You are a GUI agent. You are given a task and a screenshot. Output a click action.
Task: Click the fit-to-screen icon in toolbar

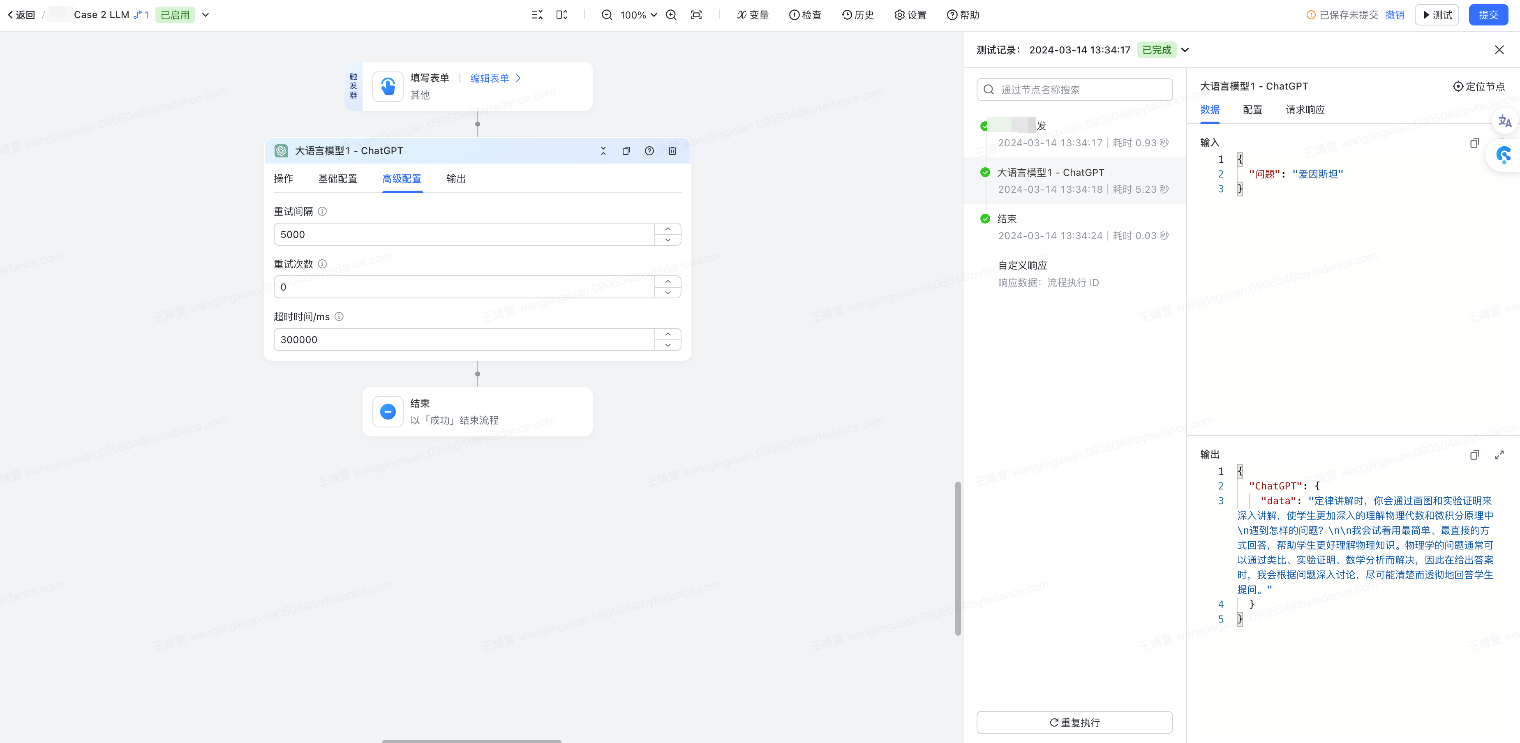(696, 15)
